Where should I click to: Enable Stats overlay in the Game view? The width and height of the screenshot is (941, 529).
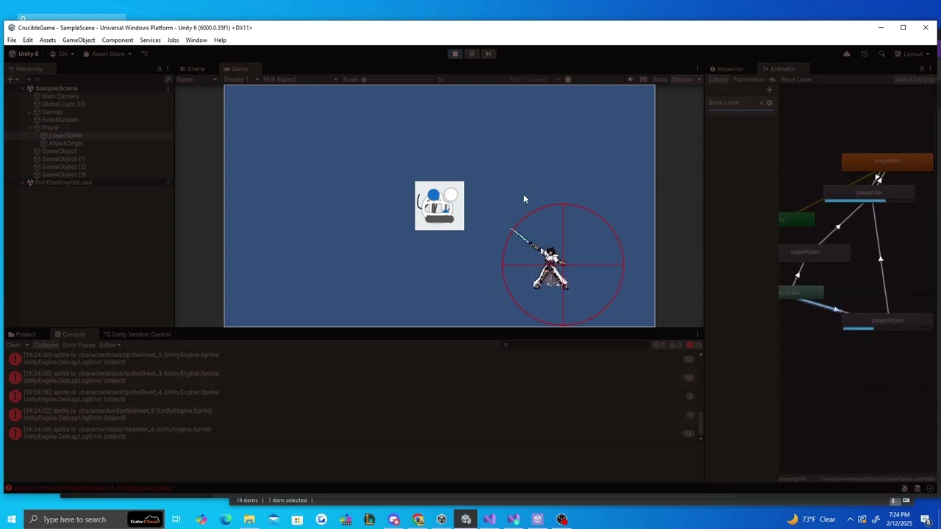click(660, 79)
